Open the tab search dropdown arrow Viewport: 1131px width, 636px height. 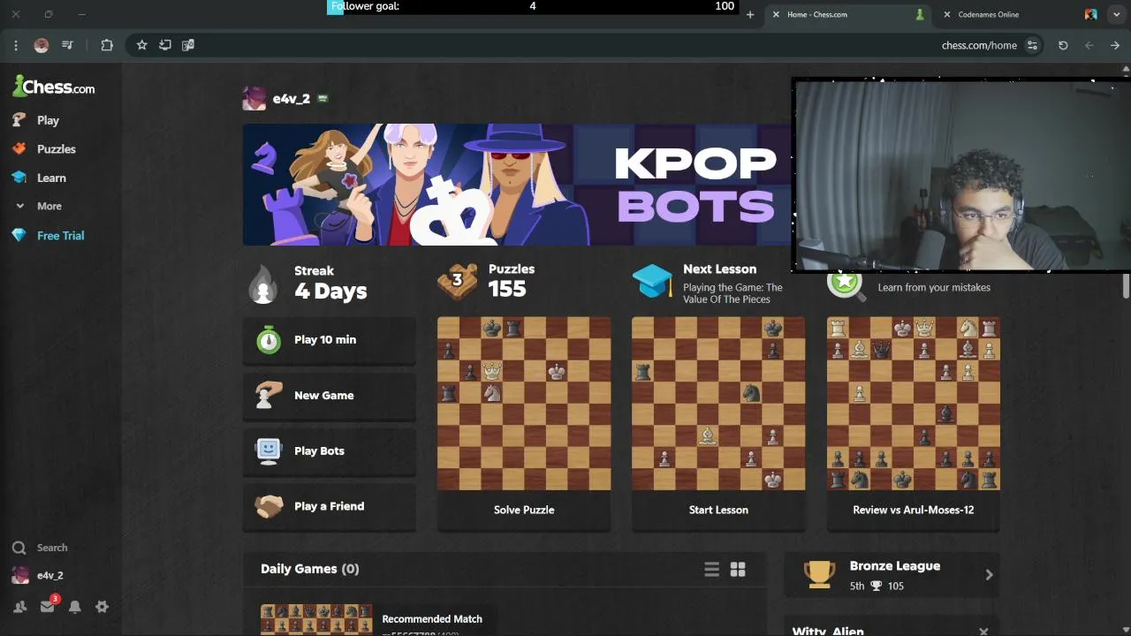[1117, 14]
